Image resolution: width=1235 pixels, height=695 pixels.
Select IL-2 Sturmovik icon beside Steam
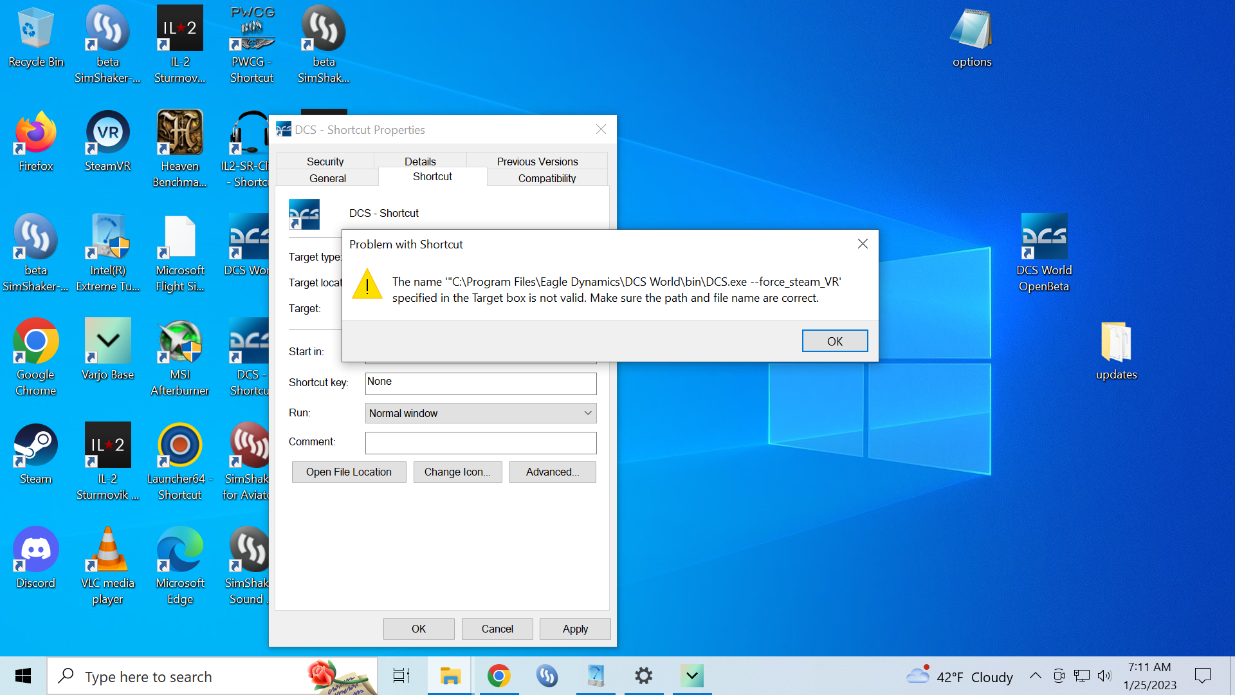click(x=107, y=462)
